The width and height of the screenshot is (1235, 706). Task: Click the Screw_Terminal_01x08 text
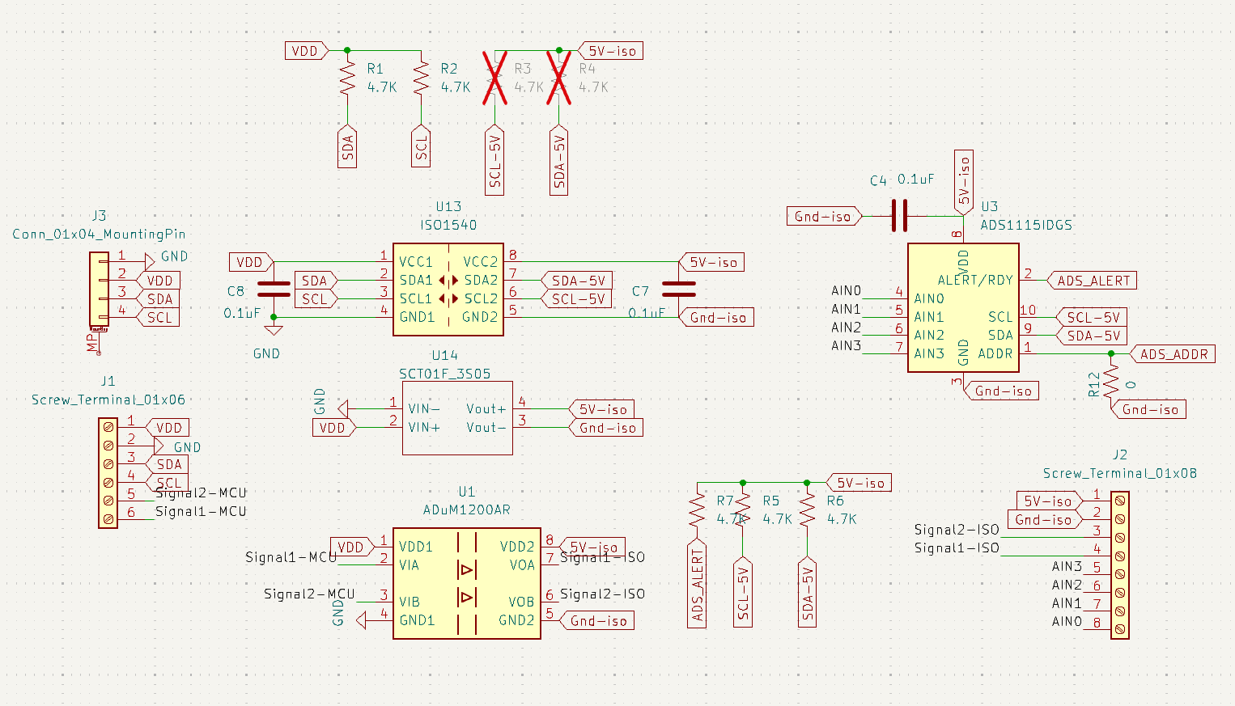(1119, 473)
